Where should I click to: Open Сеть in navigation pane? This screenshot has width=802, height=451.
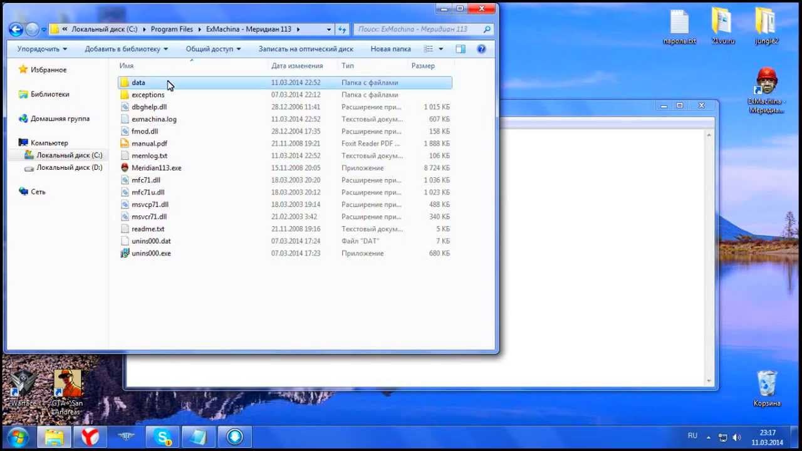[x=38, y=192]
